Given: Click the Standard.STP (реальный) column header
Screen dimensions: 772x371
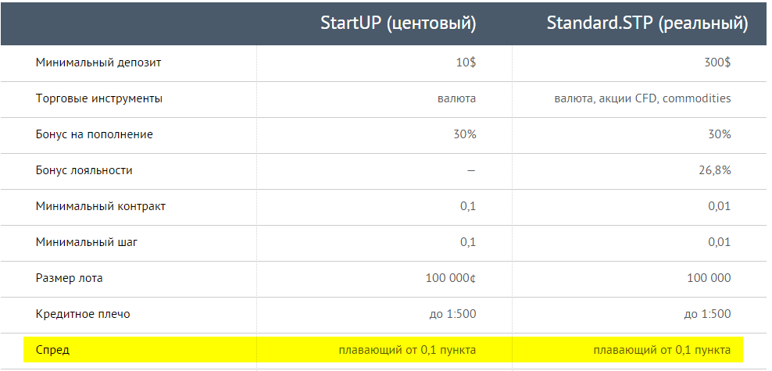Looking at the screenshot, I should 648,23.
